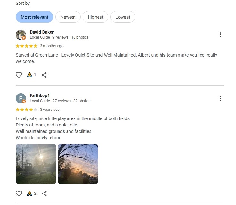Open David Baker's profile name link
This screenshot has height=205, width=236.
(x=42, y=32)
